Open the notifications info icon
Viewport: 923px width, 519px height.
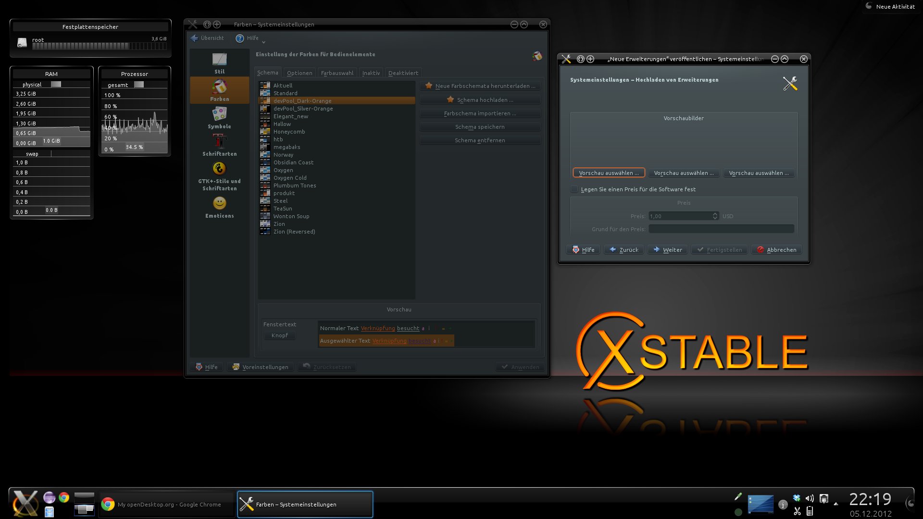783,505
